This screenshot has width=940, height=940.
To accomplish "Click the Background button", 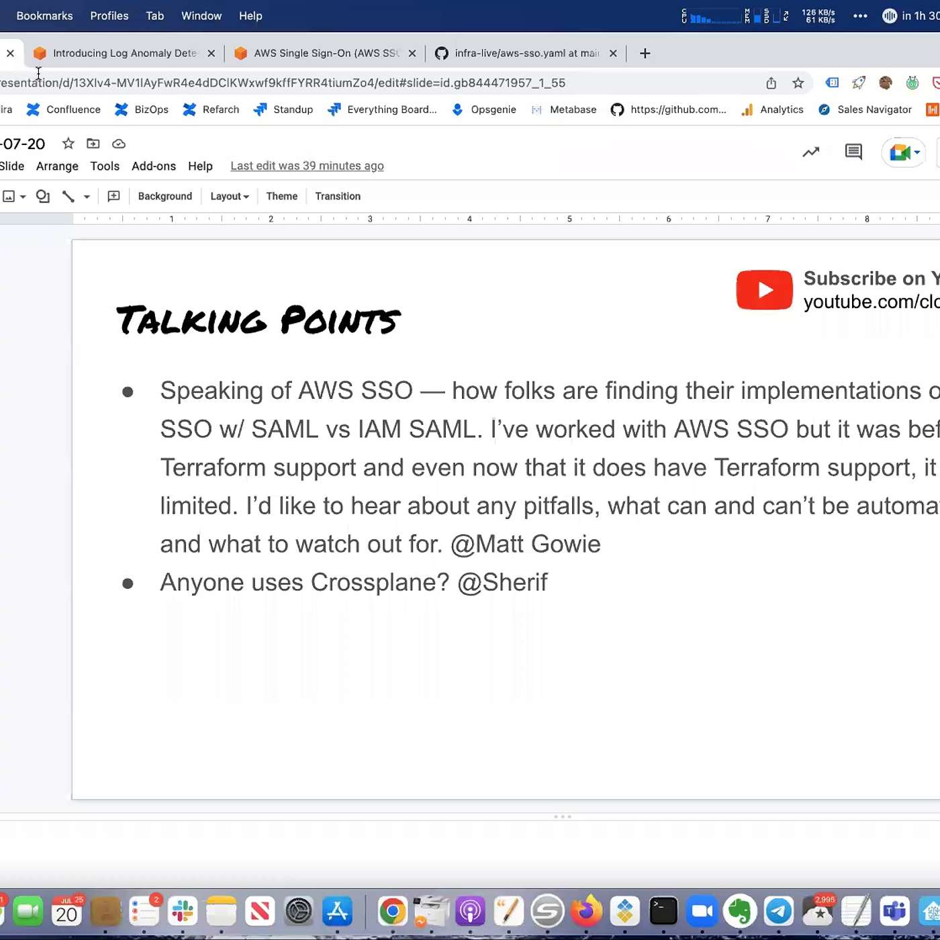I will (x=164, y=196).
